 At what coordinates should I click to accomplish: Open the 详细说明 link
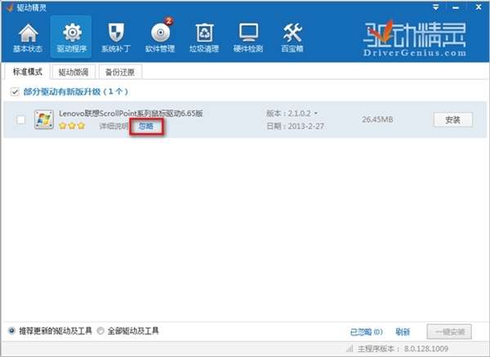114,126
